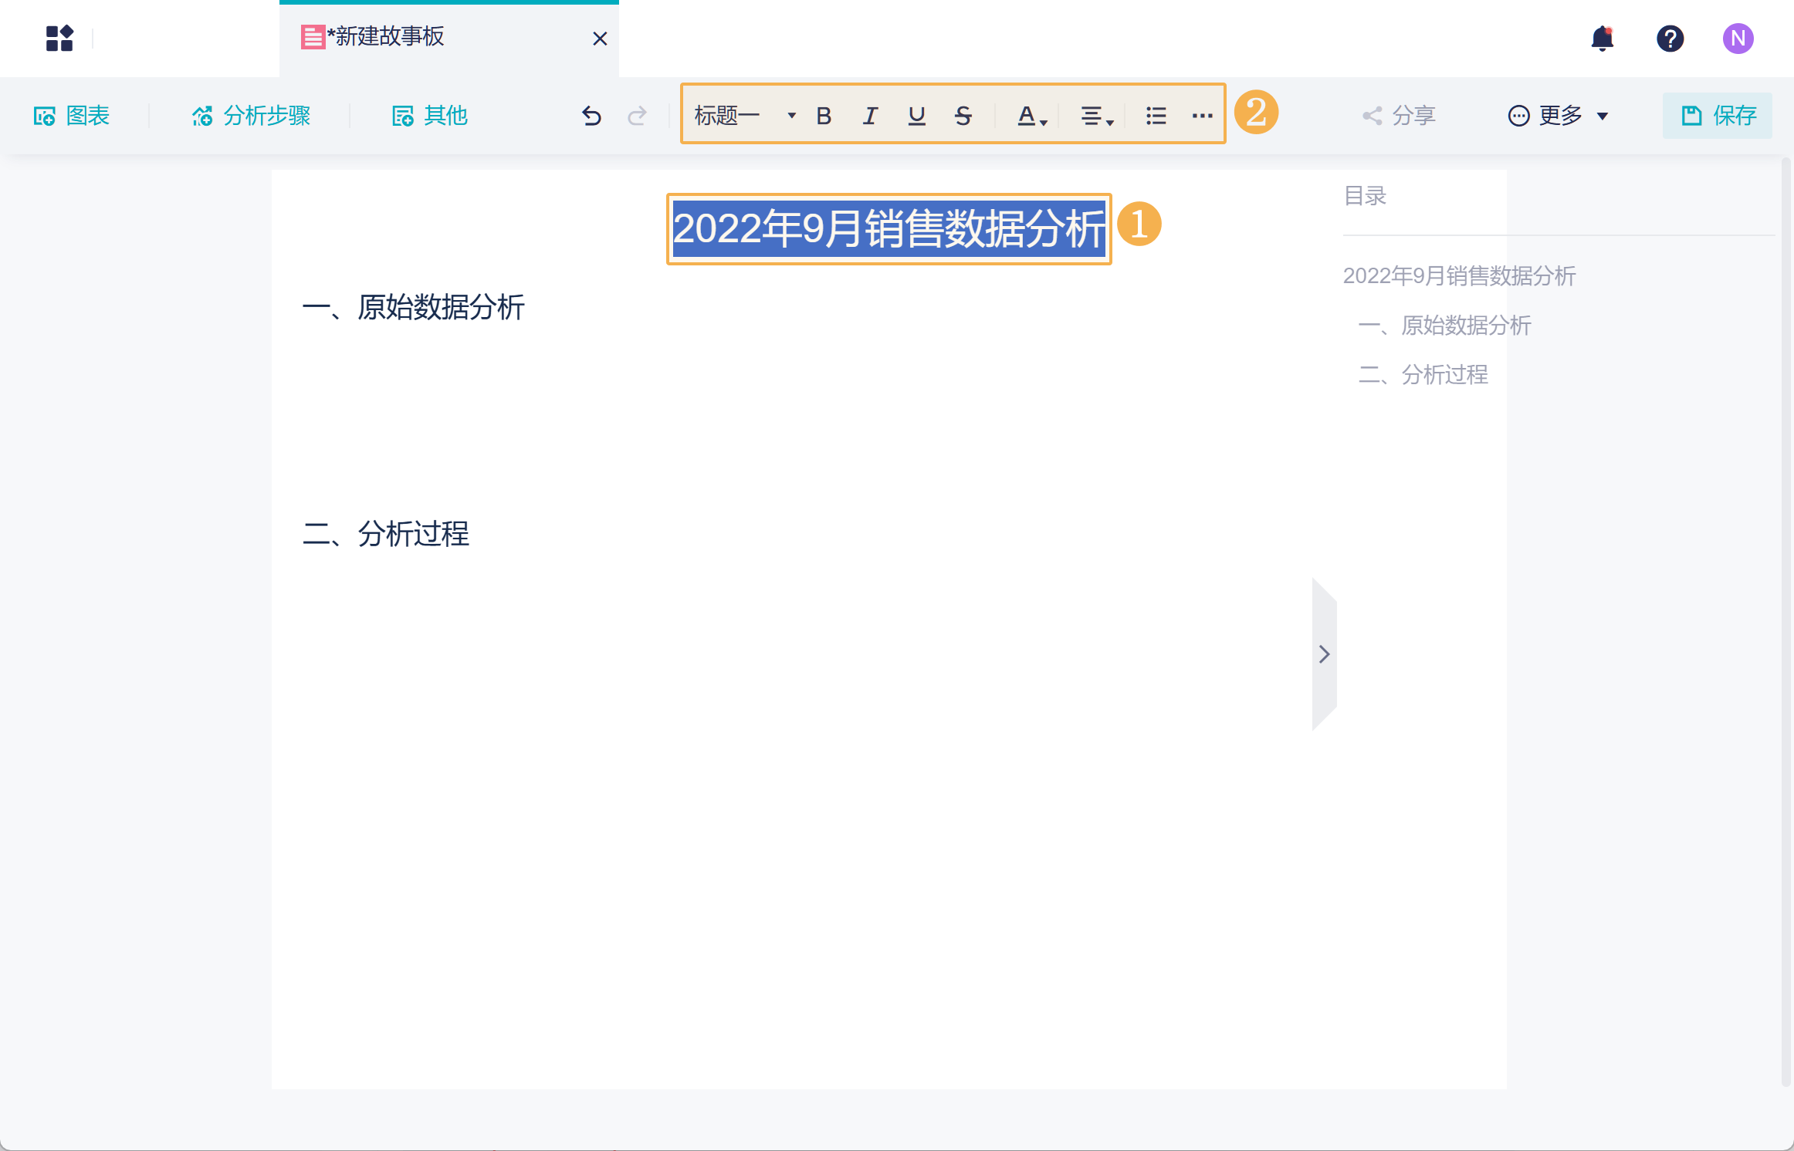
Task: Open the notifications bell
Action: pyautogui.click(x=1603, y=38)
